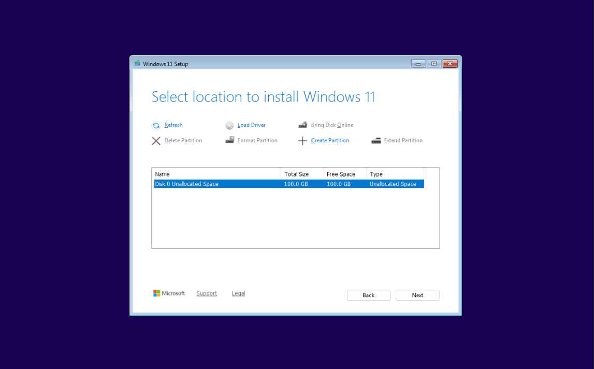This screenshot has height=369, width=594.
Task: Click the Format Partition label
Action: click(x=257, y=140)
